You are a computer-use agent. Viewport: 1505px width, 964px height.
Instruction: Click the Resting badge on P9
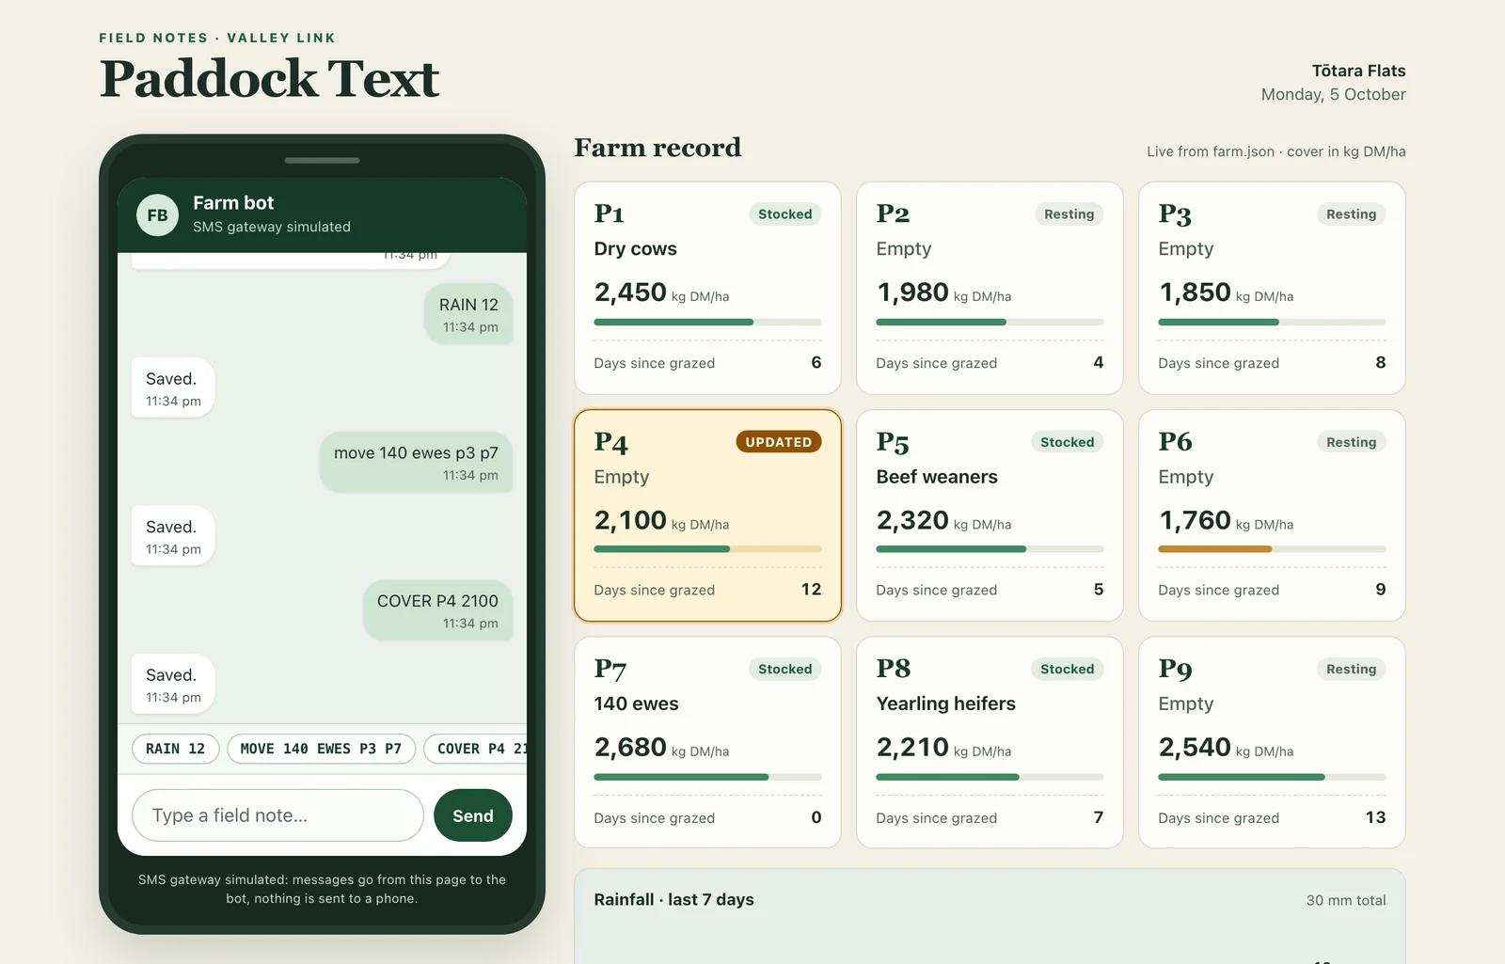coord(1352,669)
